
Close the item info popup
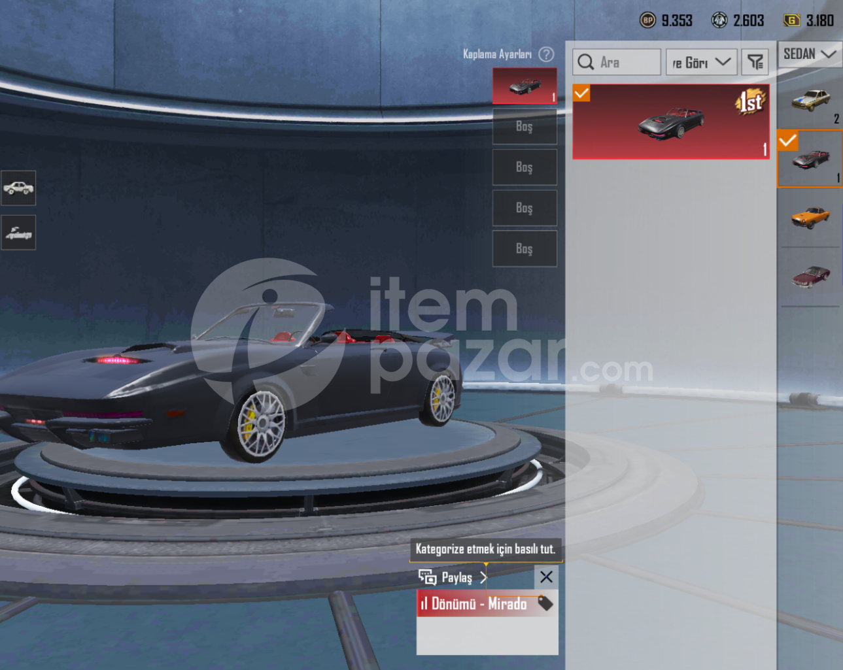(x=546, y=577)
